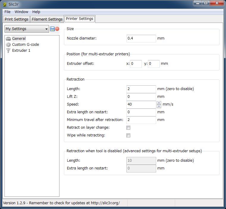The width and height of the screenshot is (226, 209).
Task: Click the disabled-tool Length field showing 10
Action: point(141,161)
